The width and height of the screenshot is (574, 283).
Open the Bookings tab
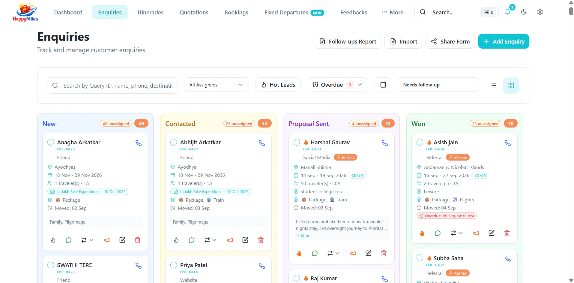[x=236, y=12]
